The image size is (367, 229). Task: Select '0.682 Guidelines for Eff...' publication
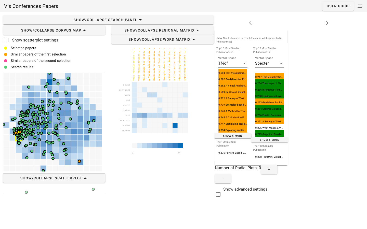(233, 79)
